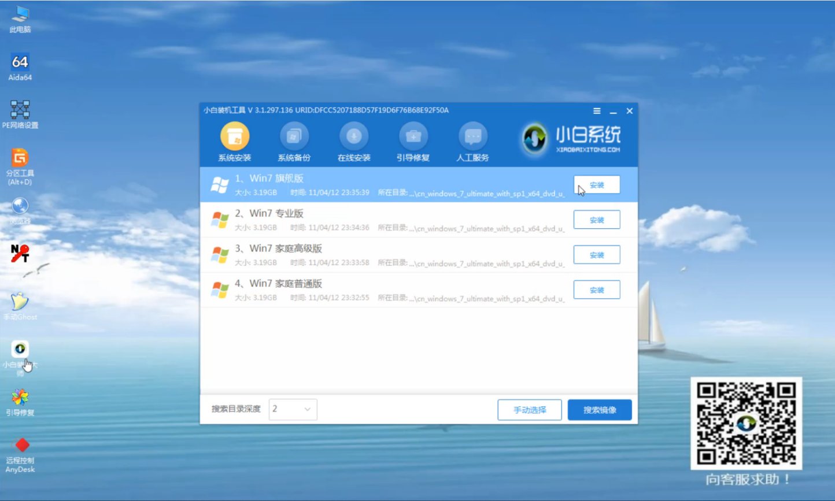The height and width of the screenshot is (501, 835).
Task: Open 在线安装 in the installer toolbar
Action: [x=353, y=140]
